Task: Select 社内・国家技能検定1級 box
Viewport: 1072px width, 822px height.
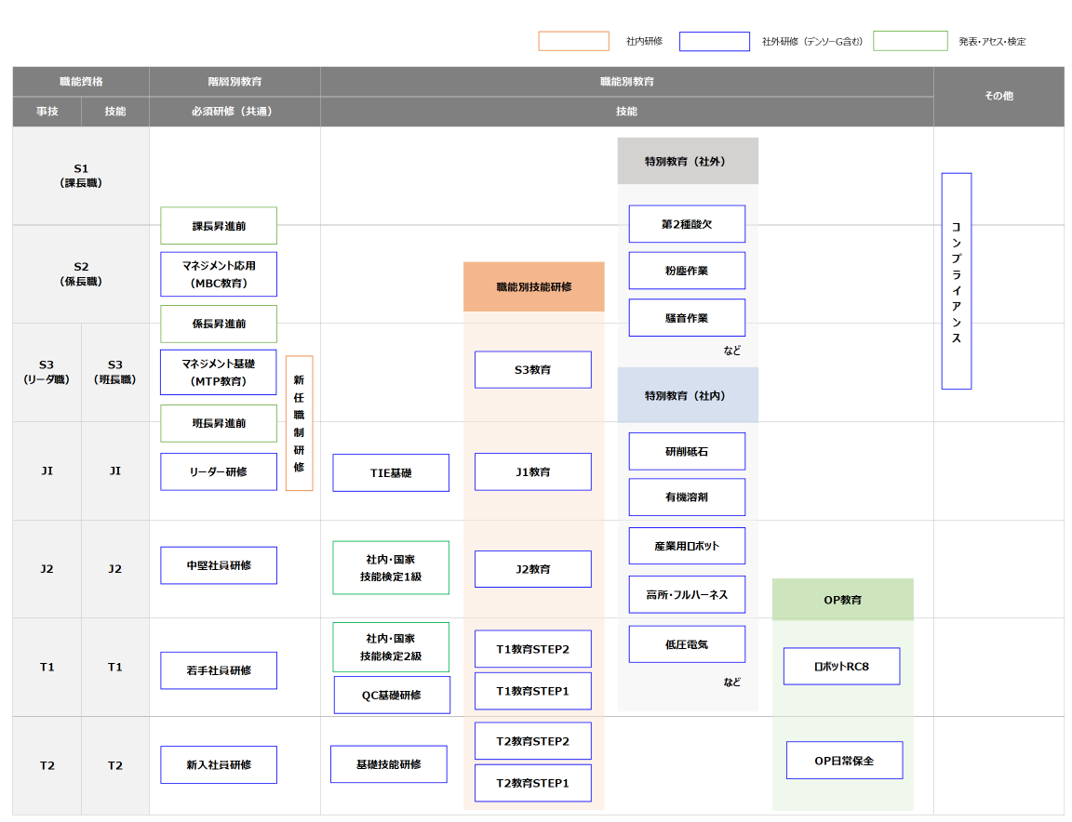Action: point(391,568)
